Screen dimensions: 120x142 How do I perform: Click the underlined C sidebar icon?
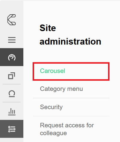pos(12,94)
